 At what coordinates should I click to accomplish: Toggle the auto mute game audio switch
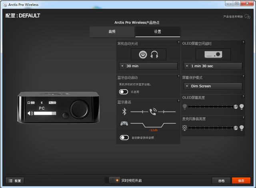(124, 138)
